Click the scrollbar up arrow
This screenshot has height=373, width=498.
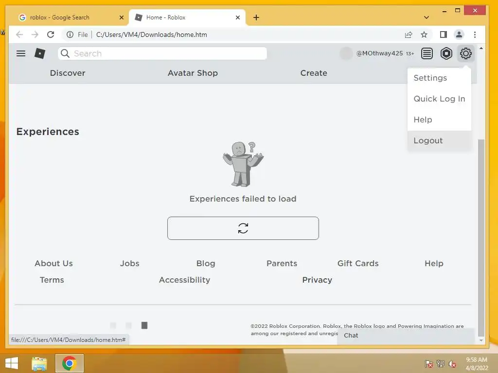tap(481, 48)
